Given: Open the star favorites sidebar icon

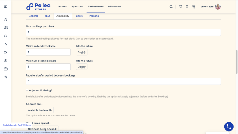Looking at the screenshot, I should [x=6, y=77].
